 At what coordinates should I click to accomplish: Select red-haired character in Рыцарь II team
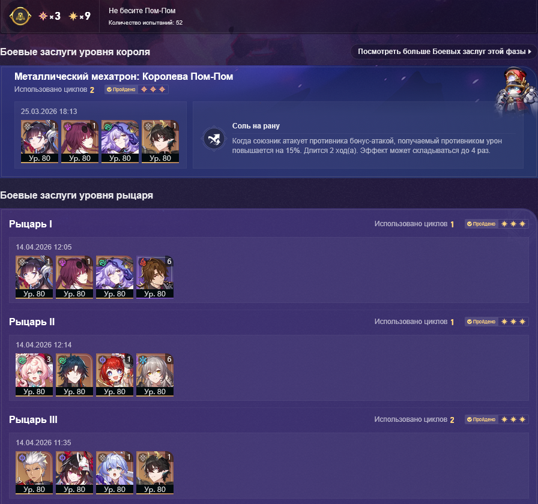point(115,375)
